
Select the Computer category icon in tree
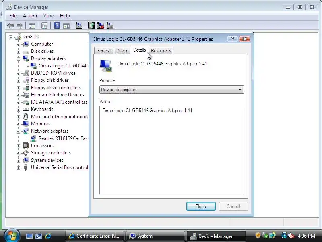(x=26, y=44)
